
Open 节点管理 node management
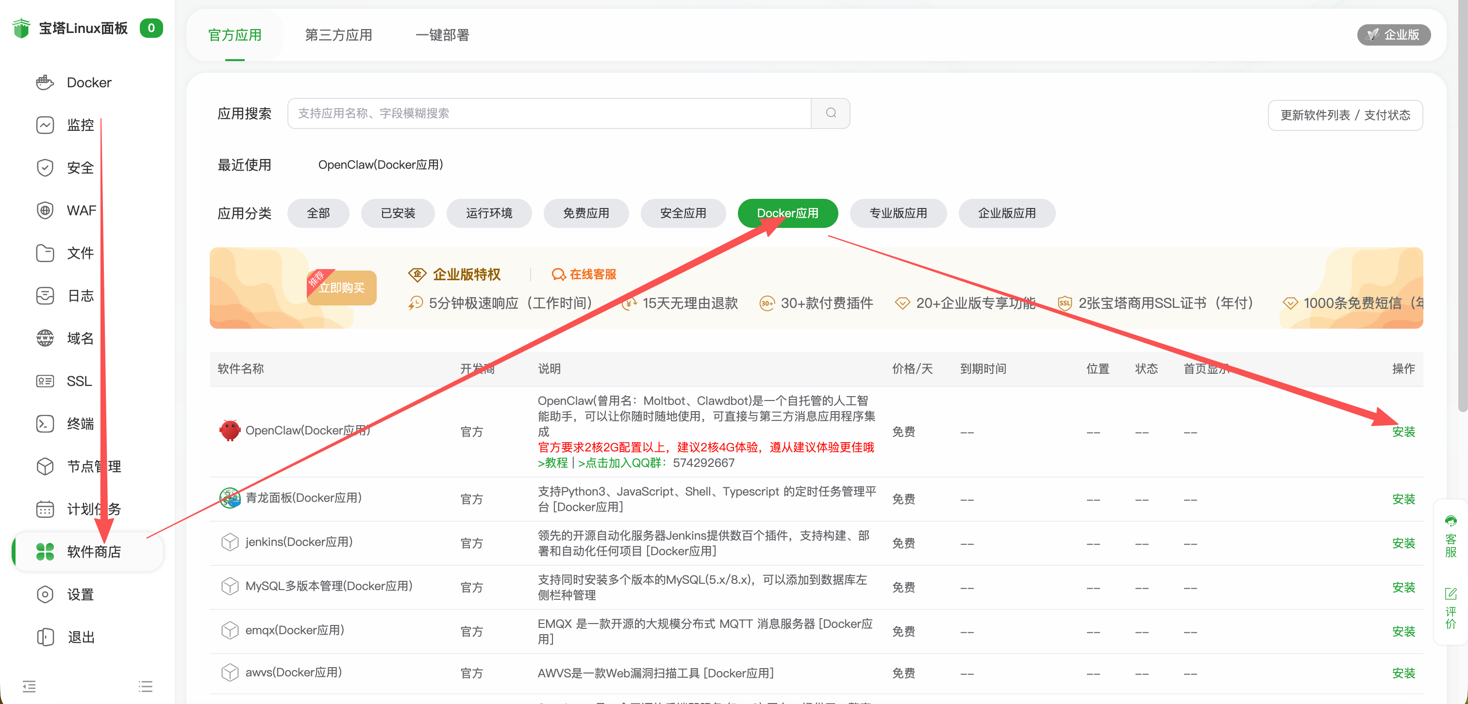click(92, 466)
